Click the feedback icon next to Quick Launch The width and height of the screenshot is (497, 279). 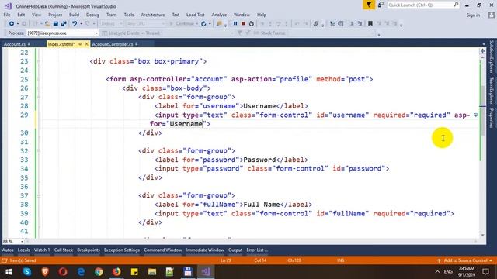click(381, 5)
